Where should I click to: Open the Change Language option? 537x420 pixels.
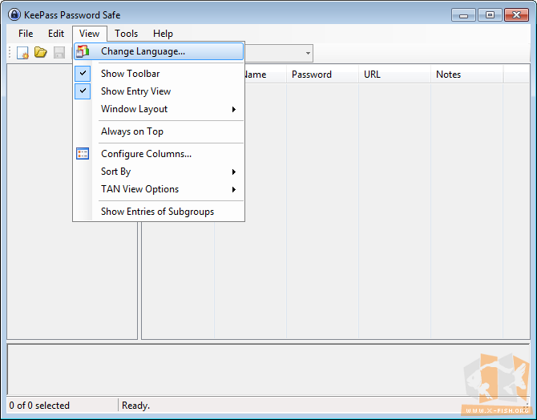coord(143,51)
